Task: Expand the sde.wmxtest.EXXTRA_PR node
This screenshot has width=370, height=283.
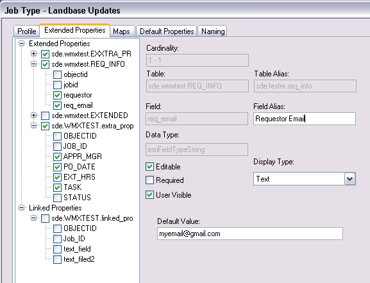Action: [x=34, y=54]
